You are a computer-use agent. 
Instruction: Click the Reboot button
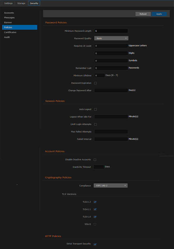143,14
